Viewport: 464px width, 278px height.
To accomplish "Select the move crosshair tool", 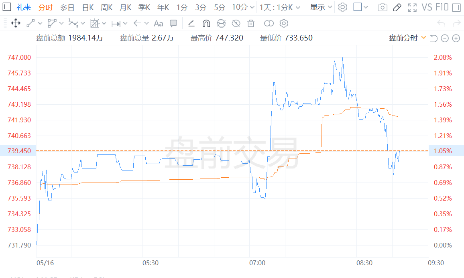I will [16, 24].
